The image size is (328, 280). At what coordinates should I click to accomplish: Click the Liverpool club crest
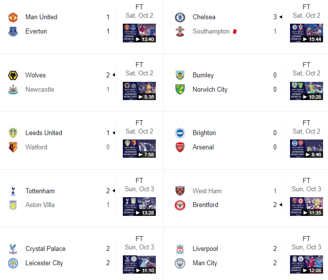click(x=180, y=249)
